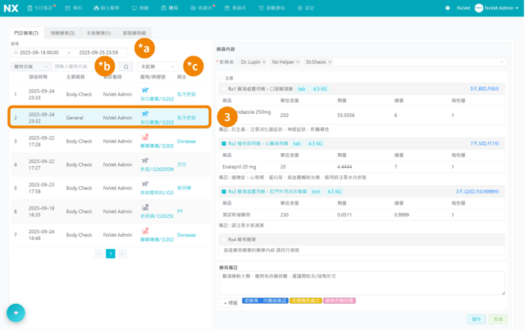Open the floating chat bubble button
525x330 pixels.
pos(16,313)
